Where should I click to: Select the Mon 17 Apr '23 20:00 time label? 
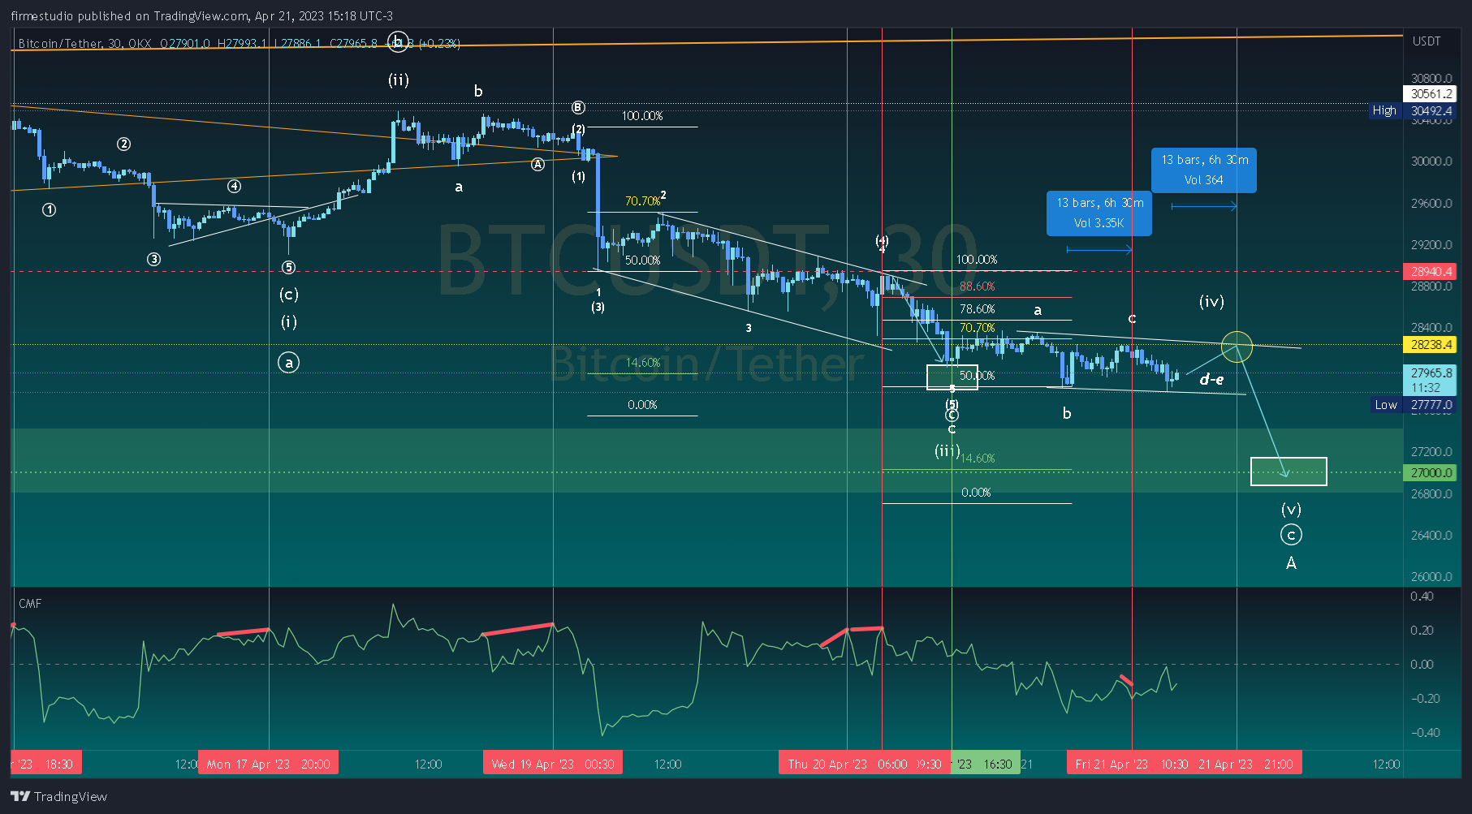click(x=268, y=764)
